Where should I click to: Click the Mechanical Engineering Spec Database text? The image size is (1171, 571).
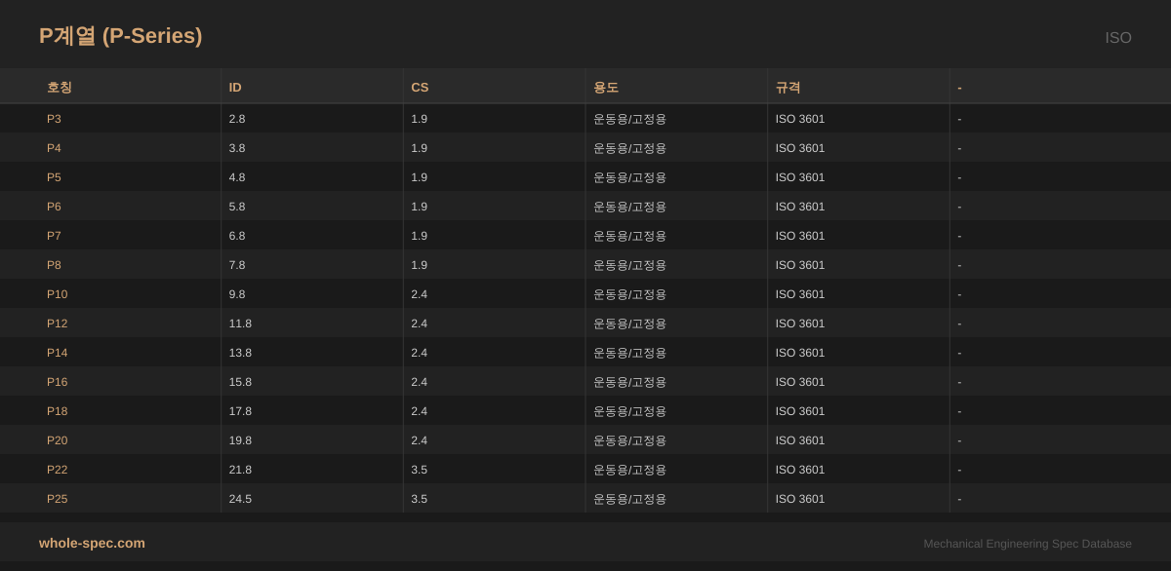[1028, 544]
